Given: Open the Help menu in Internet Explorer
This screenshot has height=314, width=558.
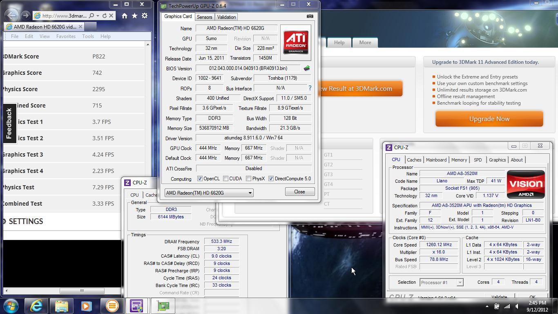Looking at the screenshot, I should [x=105, y=36].
